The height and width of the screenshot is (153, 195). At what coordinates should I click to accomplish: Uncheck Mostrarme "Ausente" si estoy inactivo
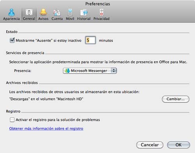point(12,40)
